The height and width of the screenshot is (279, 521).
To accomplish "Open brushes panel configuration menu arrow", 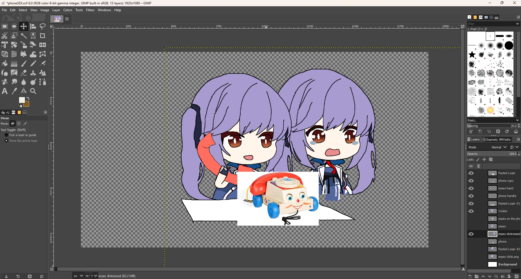I will coord(518,17).
